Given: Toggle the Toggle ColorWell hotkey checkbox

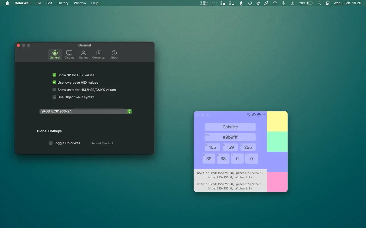Looking at the screenshot, I should [51, 143].
